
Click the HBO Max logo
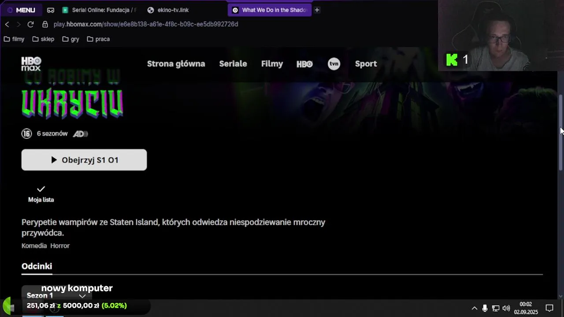click(31, 64)
